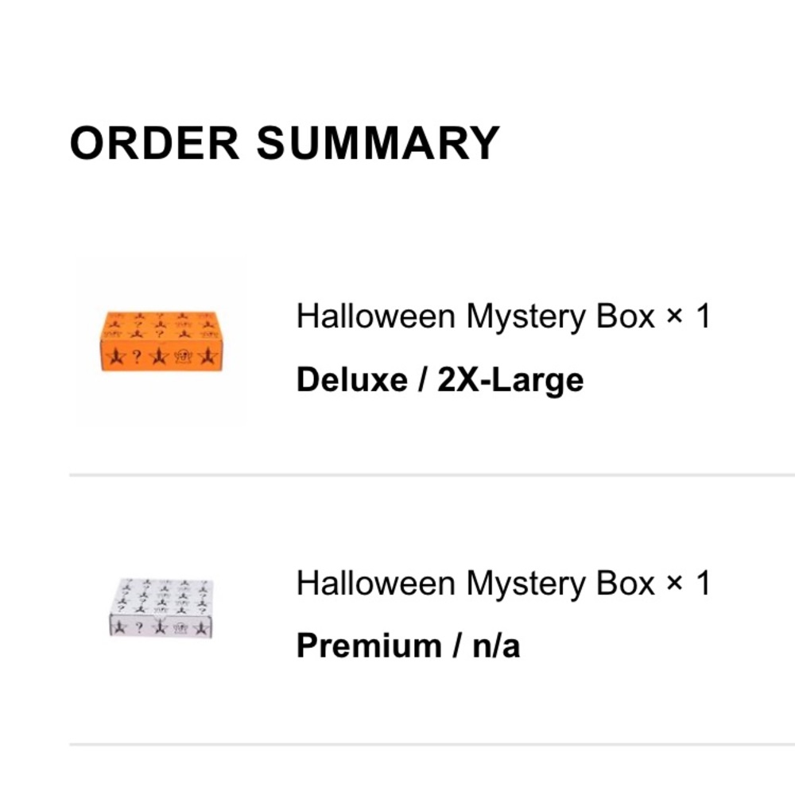Click the × 1 quantity of Deluxe item
The width and height of the screenshot is (795, 795).
pyautogui.click(x=688, y=316)
